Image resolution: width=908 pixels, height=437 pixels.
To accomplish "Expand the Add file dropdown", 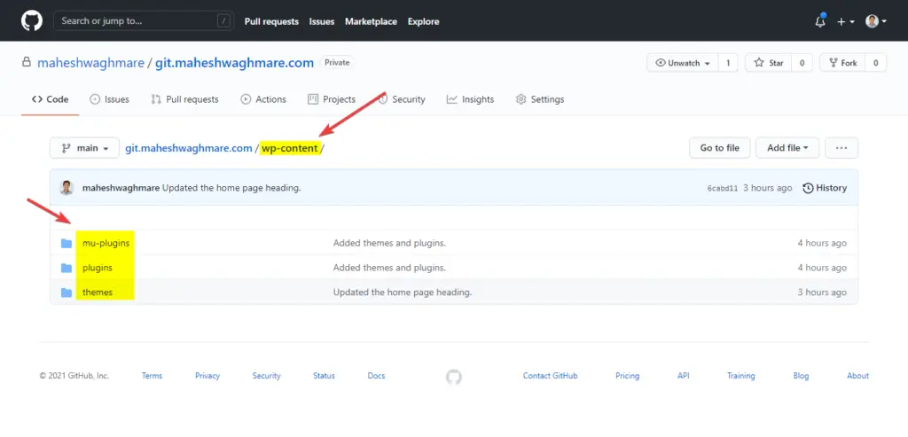I will click(x=787, y=148).
